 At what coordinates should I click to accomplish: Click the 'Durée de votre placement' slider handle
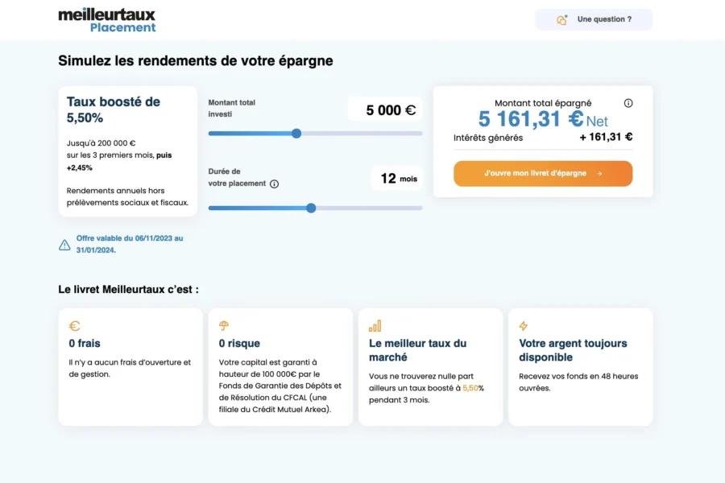tap(311, 208)
